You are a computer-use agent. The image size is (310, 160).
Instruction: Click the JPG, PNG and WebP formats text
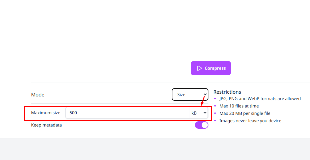[260, 99]
